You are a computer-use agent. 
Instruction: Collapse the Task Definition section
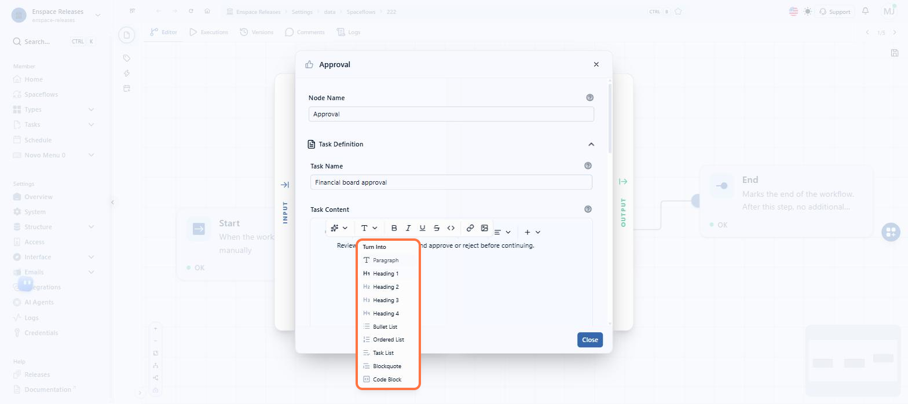coord(591,144)
